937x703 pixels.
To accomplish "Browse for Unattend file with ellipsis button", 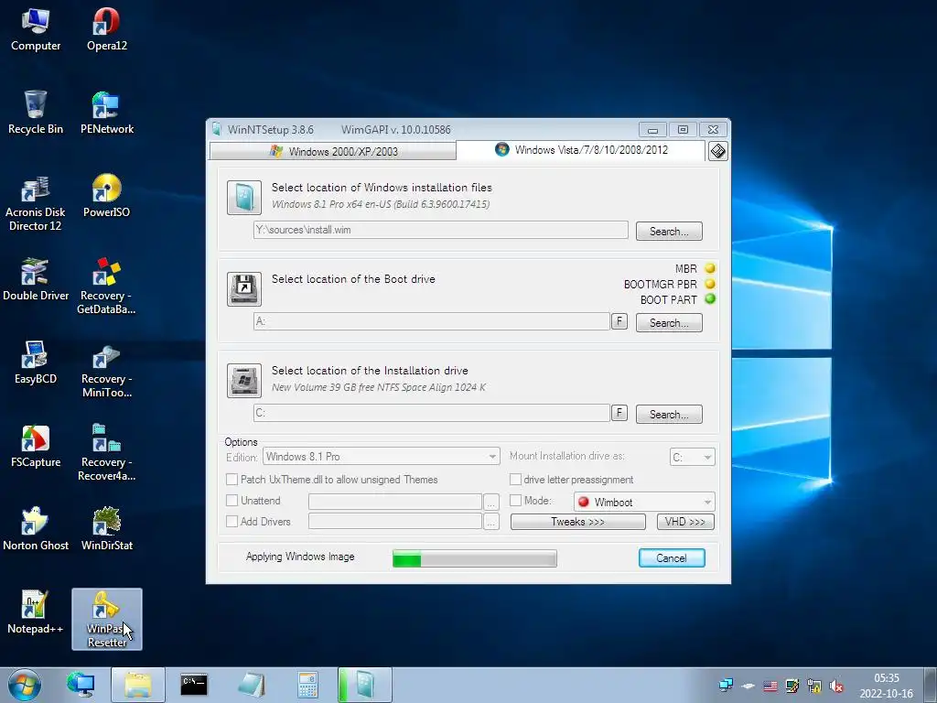I will (x=490, y=502).
